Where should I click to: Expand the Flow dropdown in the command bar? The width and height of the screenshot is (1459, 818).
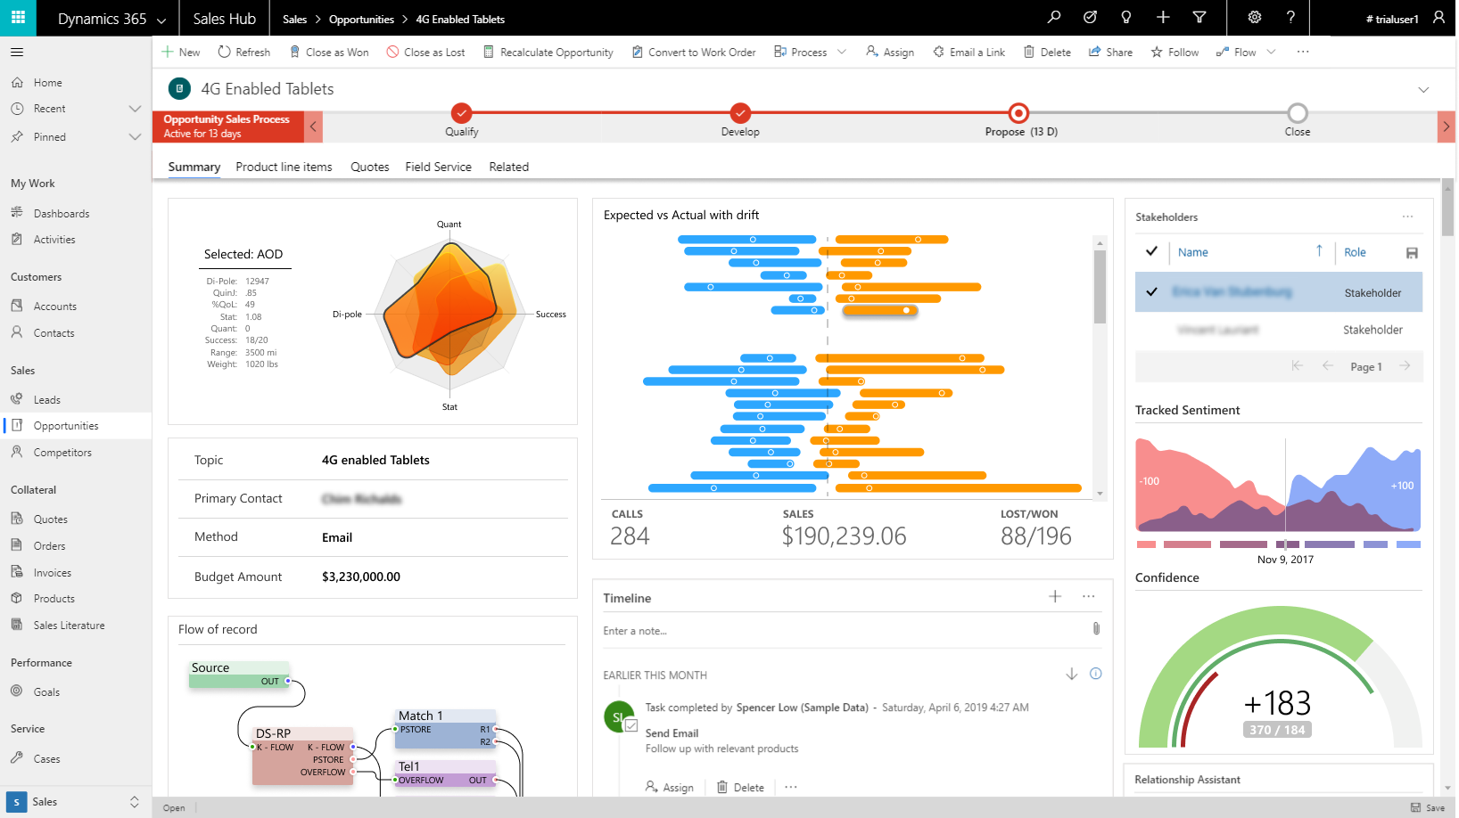click(x=1267, y=52)
